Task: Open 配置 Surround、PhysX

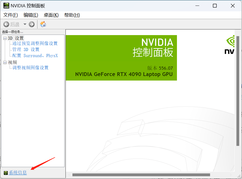Action: (x=35, y=56)
